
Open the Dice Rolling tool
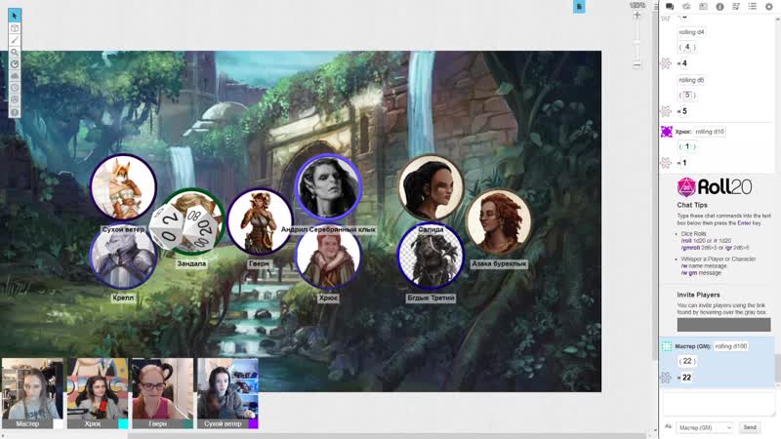[x=15, y=100]
